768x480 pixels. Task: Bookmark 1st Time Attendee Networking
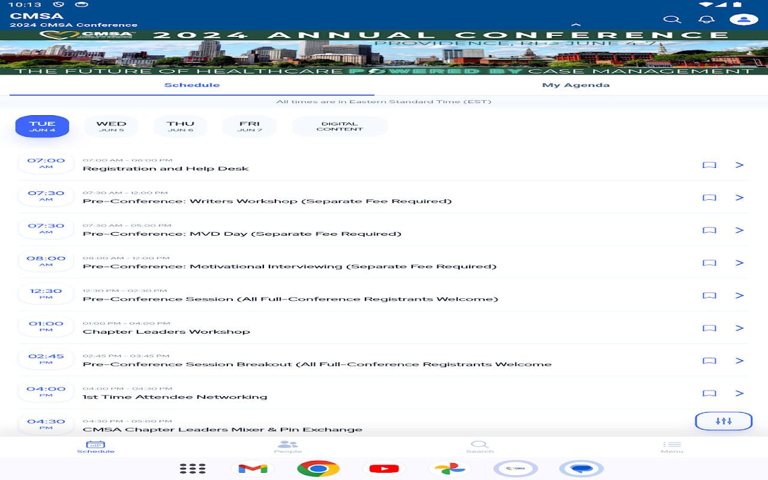[709, 393]
